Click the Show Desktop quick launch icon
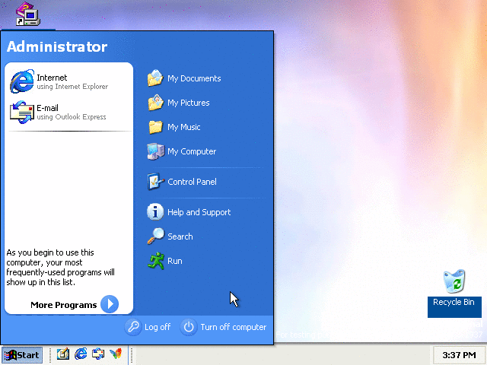487x365 pixels. (x=63, y=354)
